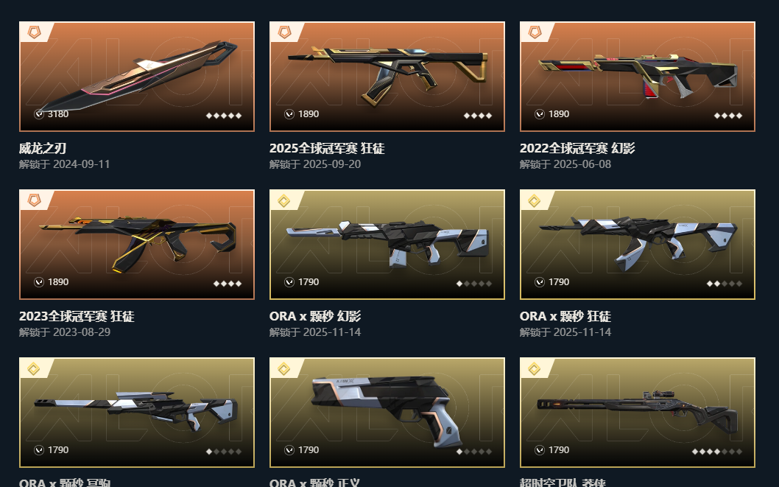This screenshot has width=779, height=487.
Task: Click the five-diamond level indicator on 威龙之刃
Action: 224,116
